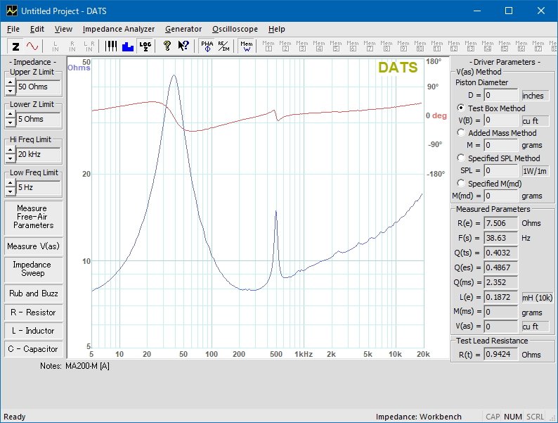Select the Mem 5 toolbar slot

[336, 46]
